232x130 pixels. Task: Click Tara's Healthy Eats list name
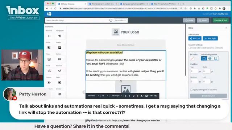click(x=220, y=14)
